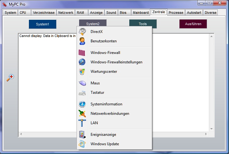This screenshot has height=154, width=229.
Task: Click the Ereignisanzeige event viewer icon
Action: pos(82,135)
